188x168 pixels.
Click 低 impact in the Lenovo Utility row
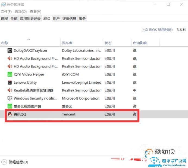[135, 83]
